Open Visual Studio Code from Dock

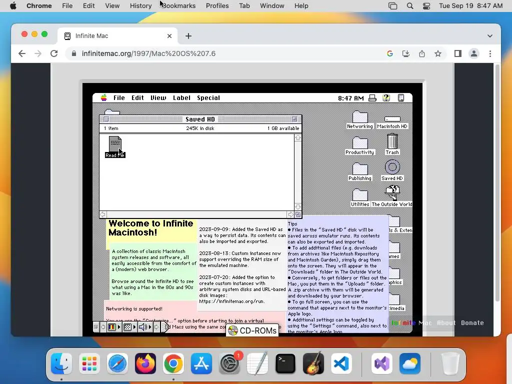pos(341,363)
